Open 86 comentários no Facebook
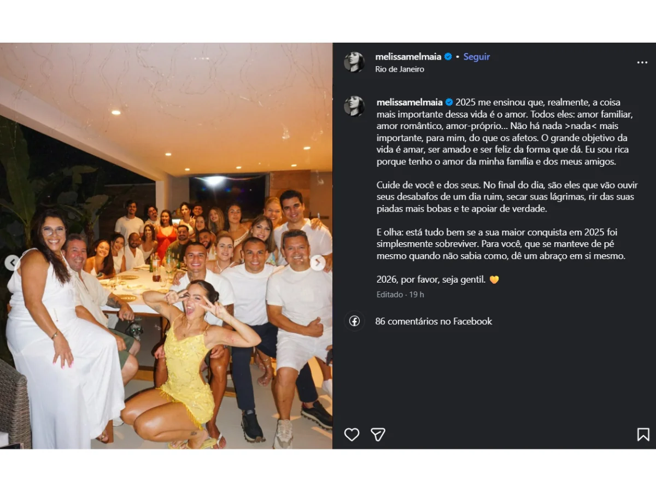This screenshot has height=492, width=656. coord(434,321)
